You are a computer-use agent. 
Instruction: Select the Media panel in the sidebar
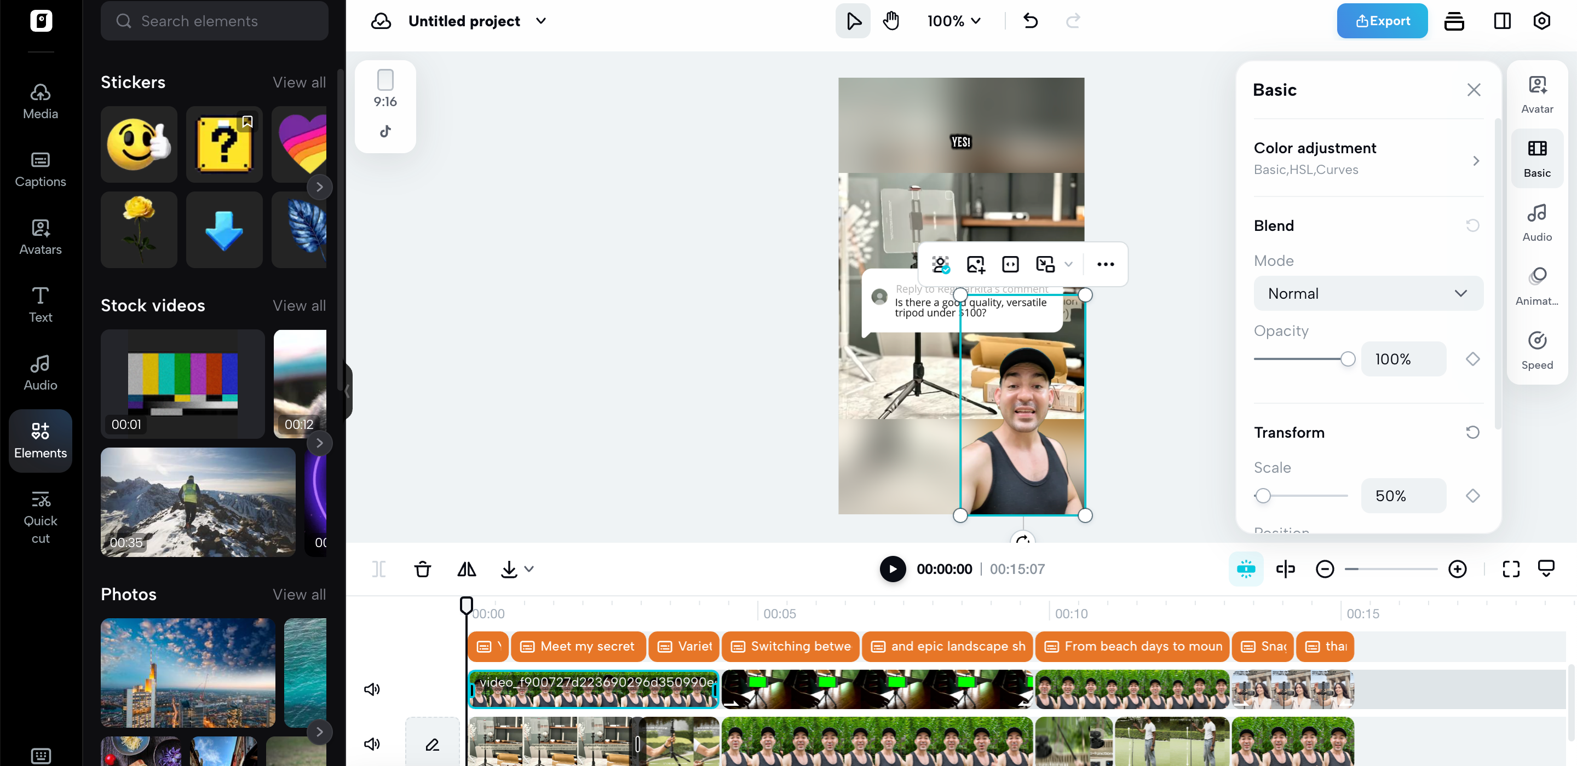(x=40, y=101)
